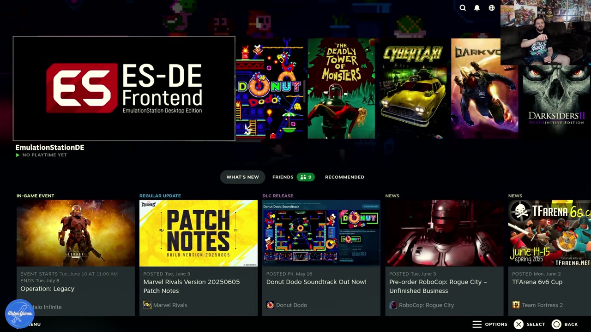
Task: Select the ES-DE Frontend game tile
Action: [124, 89]
